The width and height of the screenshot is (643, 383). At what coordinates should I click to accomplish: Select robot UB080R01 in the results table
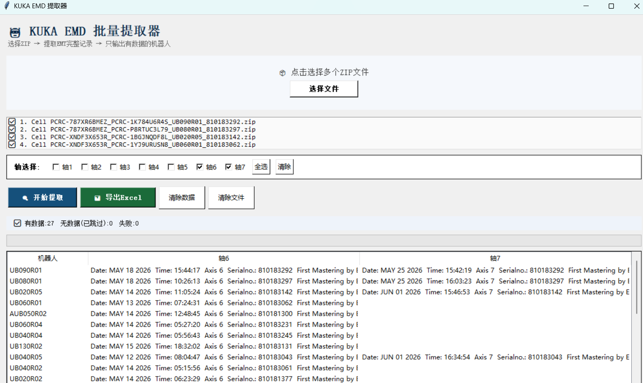[x=26, y=281]
